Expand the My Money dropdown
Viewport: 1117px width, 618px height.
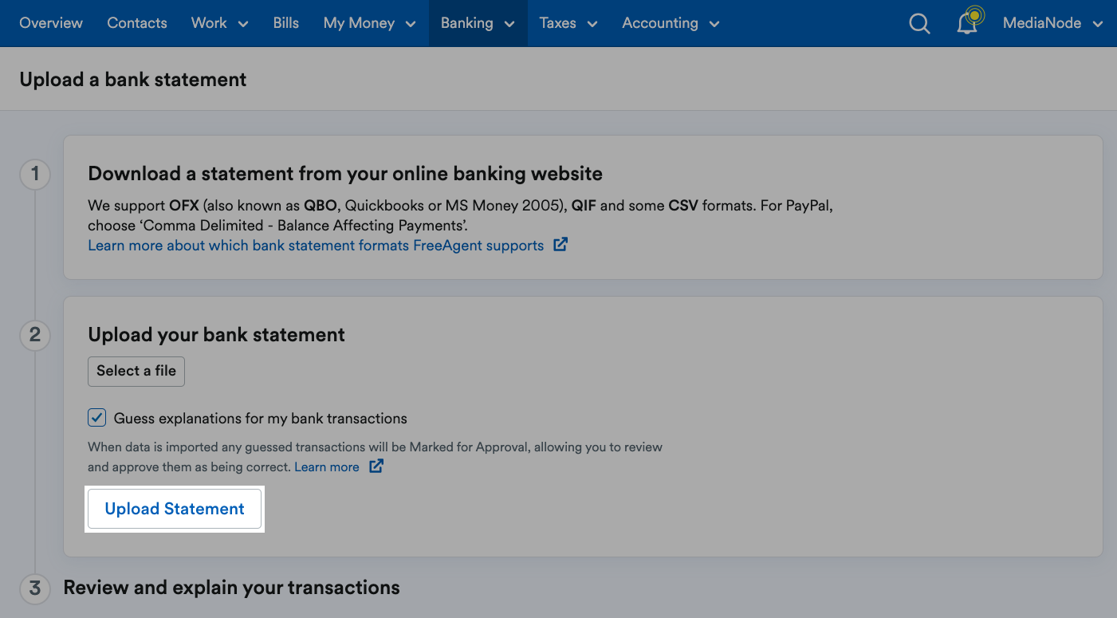click(370, 23)
